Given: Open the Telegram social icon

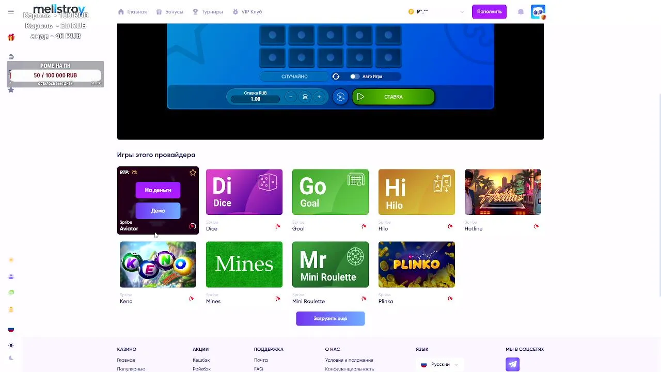Looking at the screenshot, I should tap(513, 365).
